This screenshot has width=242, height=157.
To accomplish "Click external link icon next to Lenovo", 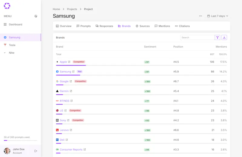I will [x=71, y=130].
